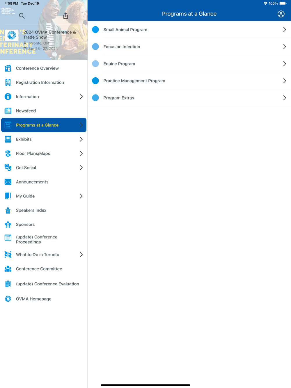The image size is (291, 388).
Task: Tap the Get Social masks icon
Action: click(x=8, y=168)
